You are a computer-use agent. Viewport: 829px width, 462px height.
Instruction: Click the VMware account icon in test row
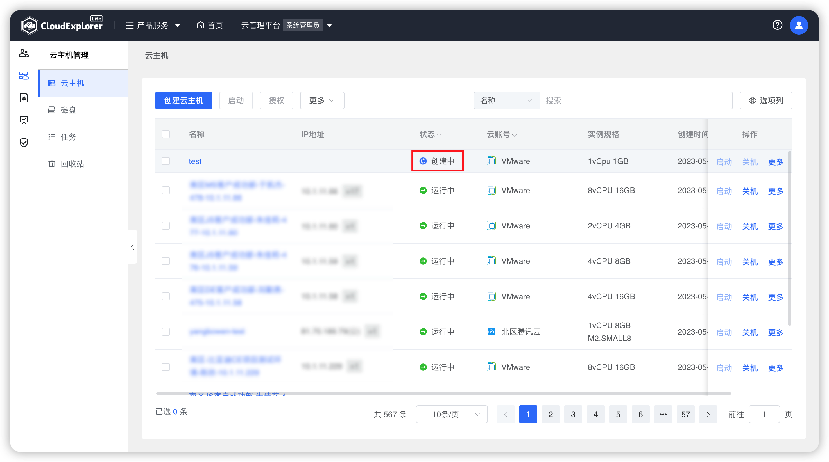(491, 161)
